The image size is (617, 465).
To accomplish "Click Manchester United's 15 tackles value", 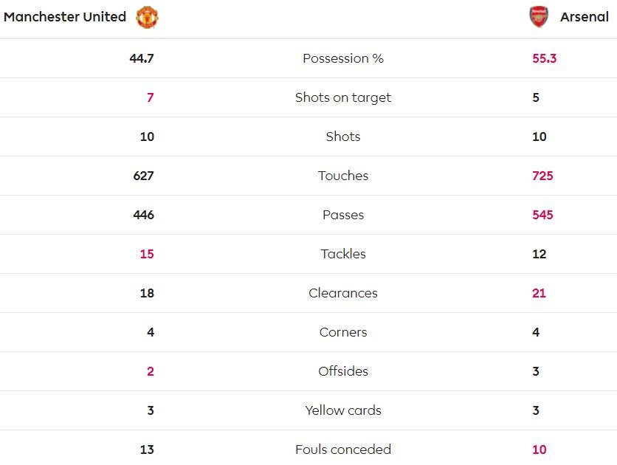I will [147, 254].
